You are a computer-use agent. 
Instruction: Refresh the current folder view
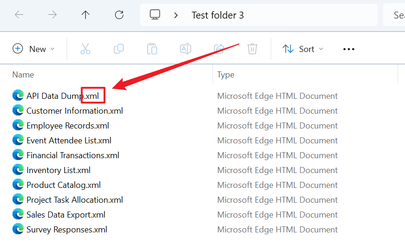click(119, 15)
